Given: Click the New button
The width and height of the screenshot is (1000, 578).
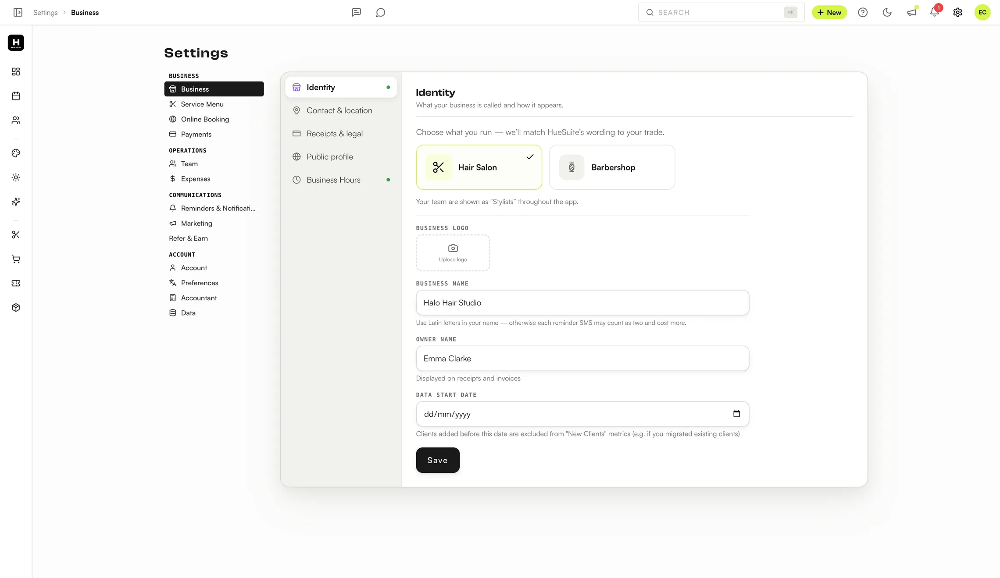Looking at the screenshot, I should [x=829, y=12].
